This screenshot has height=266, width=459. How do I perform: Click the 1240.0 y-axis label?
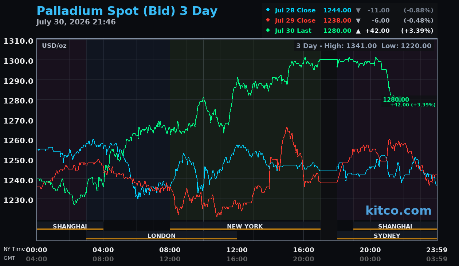[x=19, y=180]
